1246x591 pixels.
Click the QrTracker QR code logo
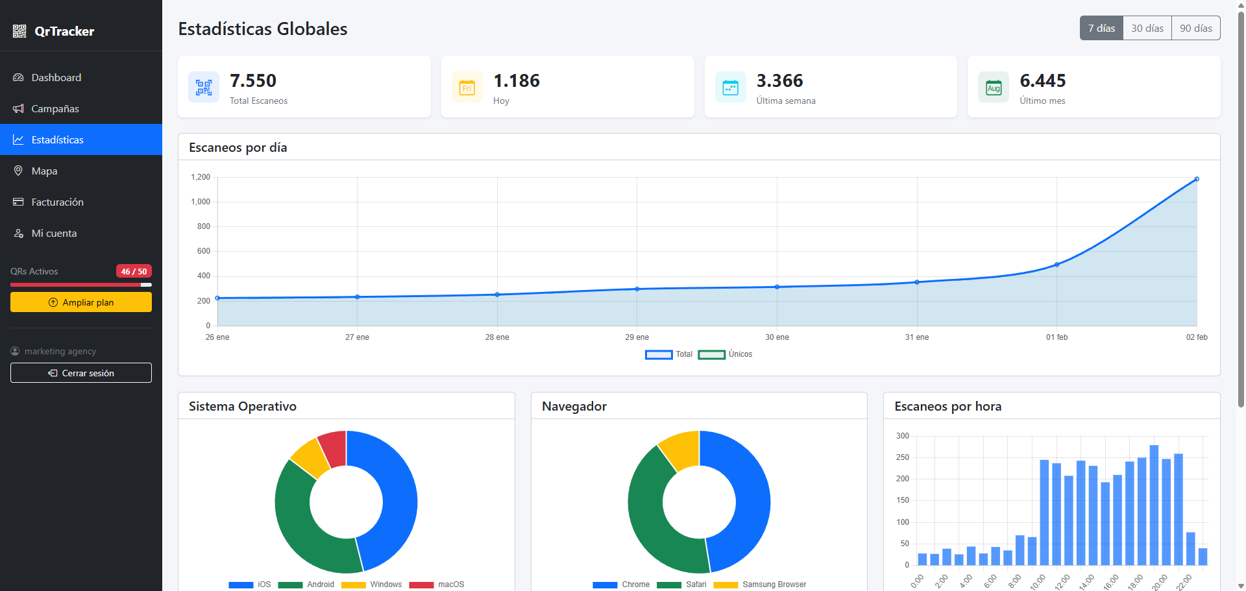tap(19, 30)
